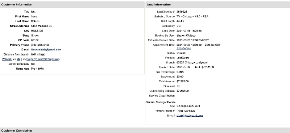
Task: Select the Estimate/Service Date value
Action: click(x=193, y=40)
